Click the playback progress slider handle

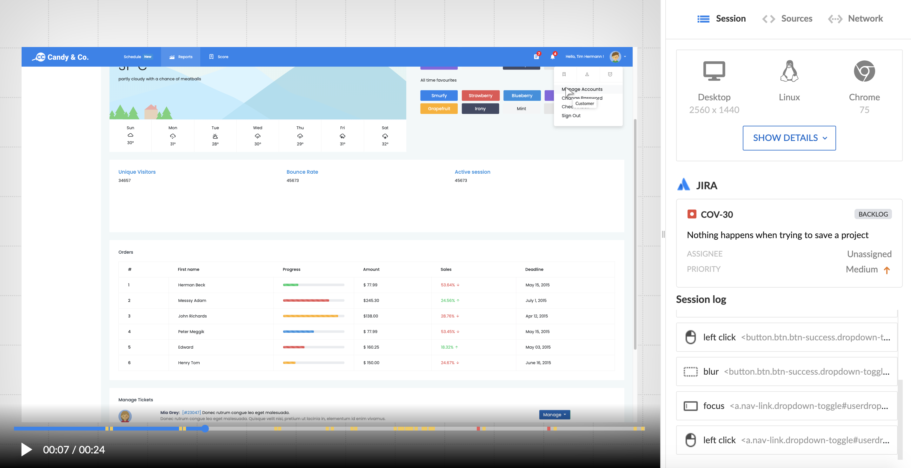tap(205, 428)
